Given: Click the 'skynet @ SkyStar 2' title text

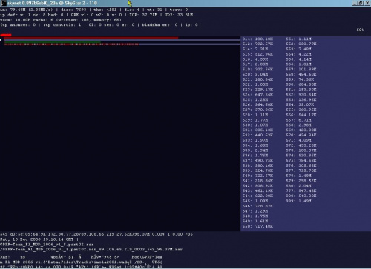Looking at the screenshot, I should point(52,3).
